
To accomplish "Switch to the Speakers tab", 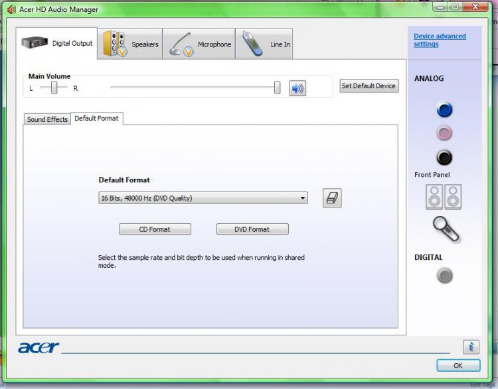I will tap(130, 44).
